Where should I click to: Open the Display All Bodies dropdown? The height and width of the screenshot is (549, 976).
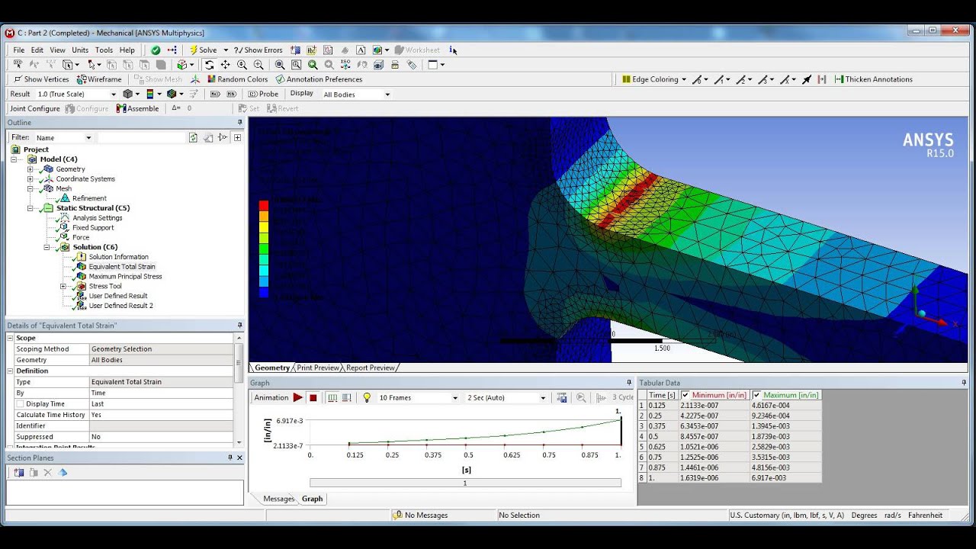pyautogui.click(x=387, y=95)
